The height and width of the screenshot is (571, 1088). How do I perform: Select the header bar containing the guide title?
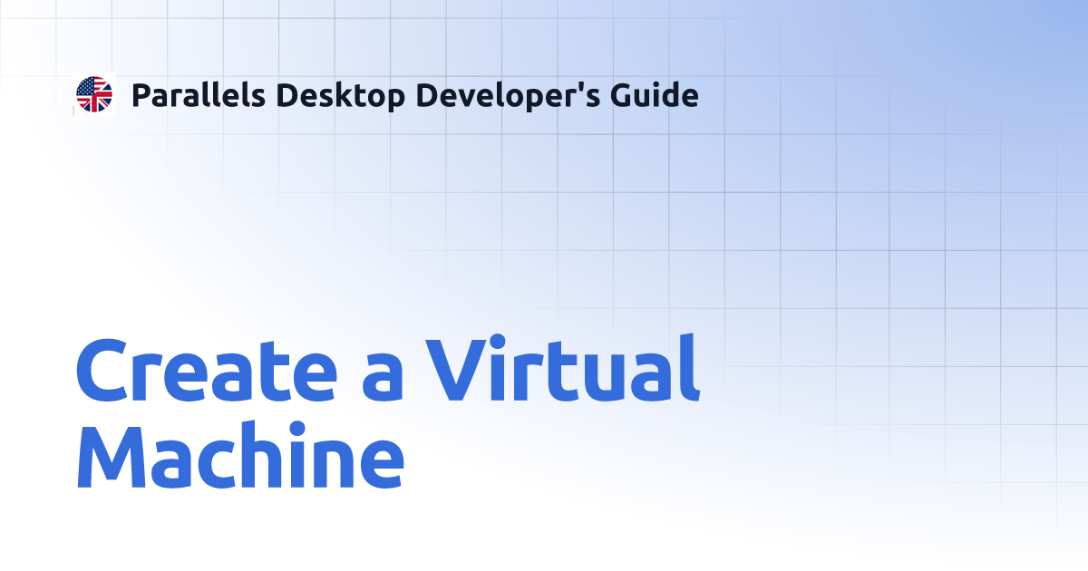(390, 95)
